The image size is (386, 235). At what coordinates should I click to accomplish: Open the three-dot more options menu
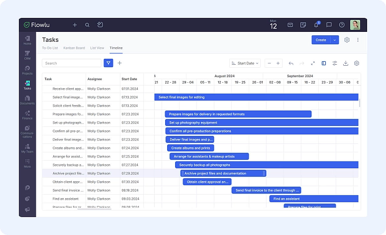click(x=358, y=40)
